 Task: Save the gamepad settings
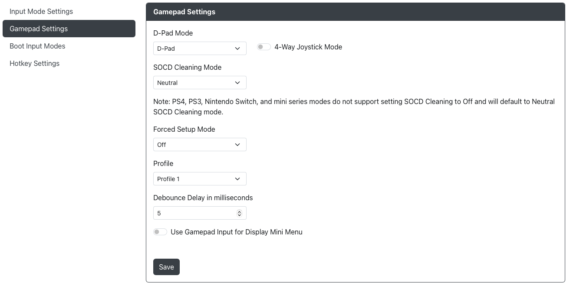point(166,267)
